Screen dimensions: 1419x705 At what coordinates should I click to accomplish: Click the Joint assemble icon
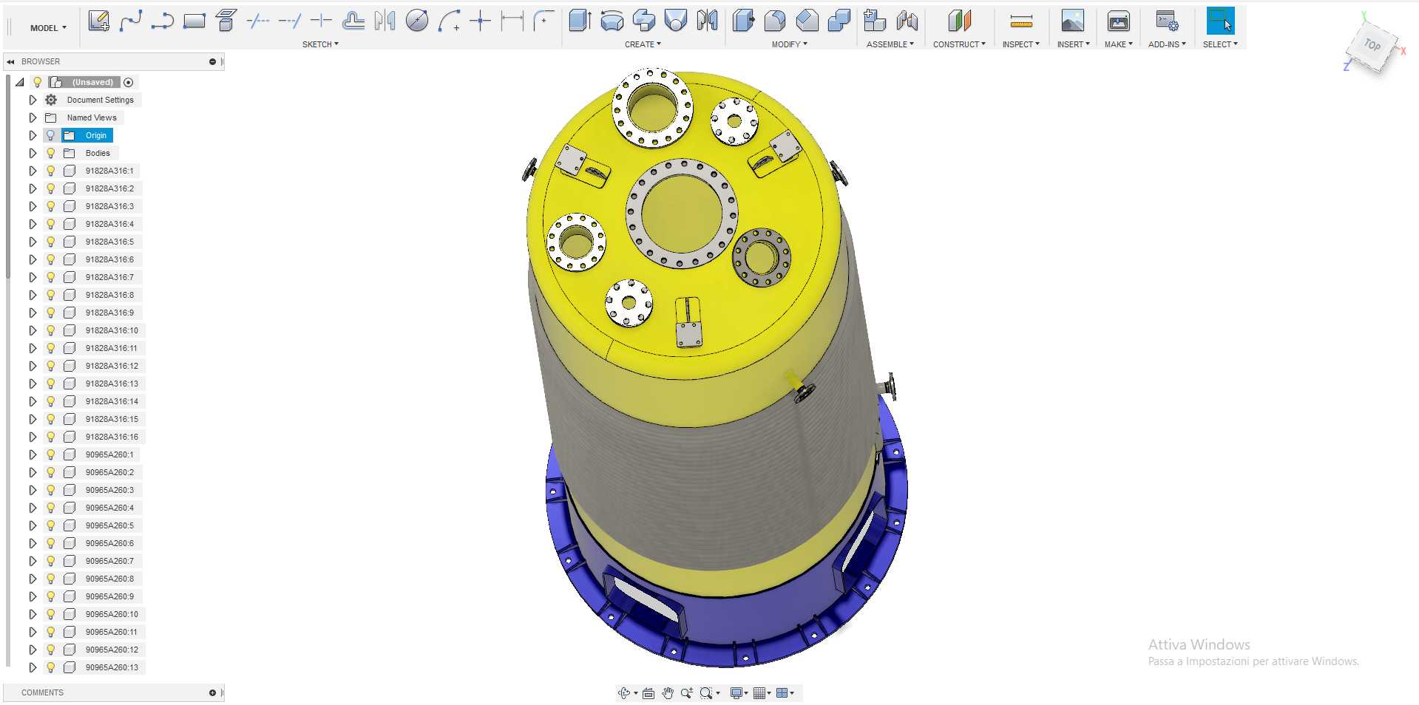(x=907, y=21)
